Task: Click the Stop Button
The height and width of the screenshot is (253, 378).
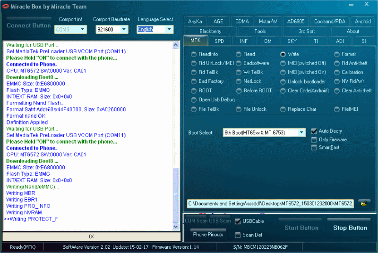Action: [x=350, y=228]
